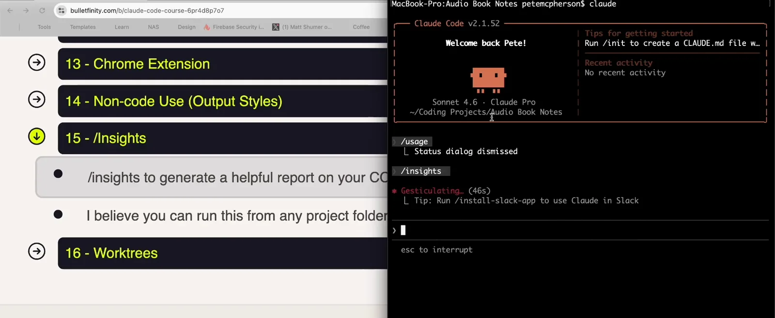The height and width of the screenshot is (318, 775).
Task: Click 'Recent activity' heading in terminal
Action: point(619,63)
